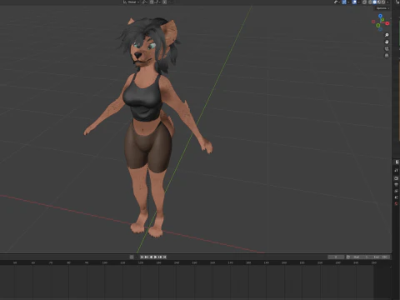Open the Output properties tab
Image resolution: width=400 pixels, height=300 pixels.
click(x=397, y=184)
